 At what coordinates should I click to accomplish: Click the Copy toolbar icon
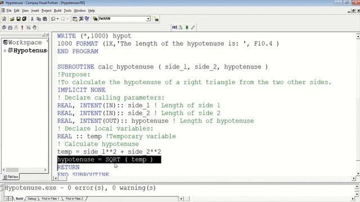[x=39, y=19]
